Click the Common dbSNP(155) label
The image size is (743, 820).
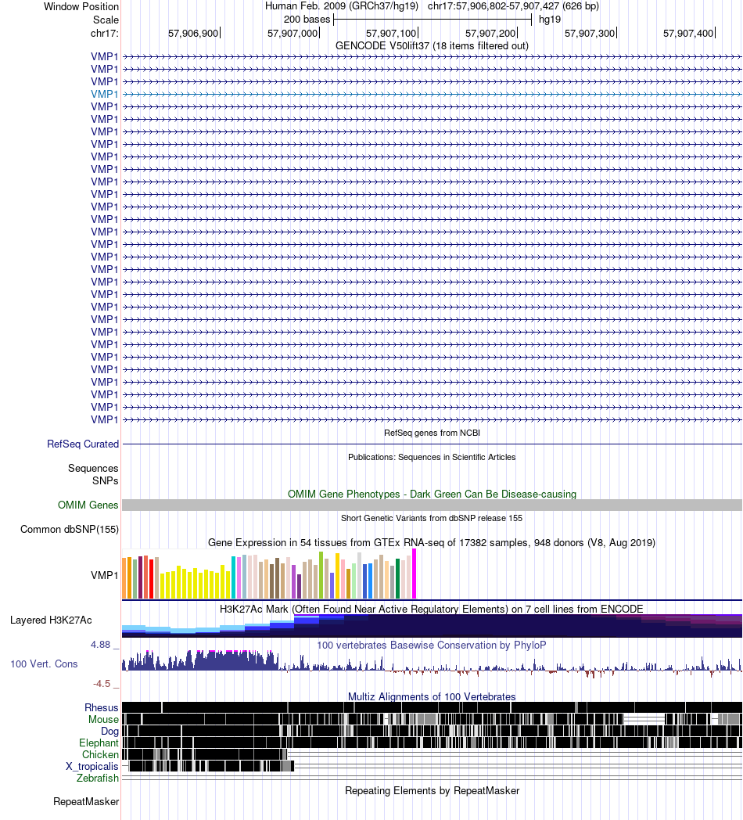pyautogui.click(x=70, y=529)
